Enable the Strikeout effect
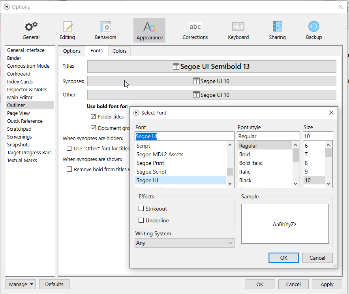This screenshot has width=349, height=294. pyautogui.click(x=141, y=209)
